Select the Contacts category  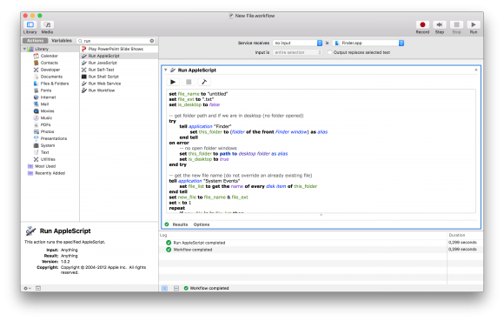click(x=49, y=63)
